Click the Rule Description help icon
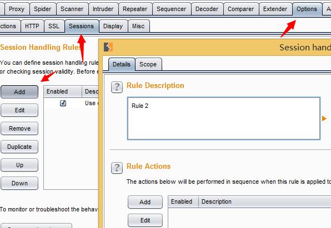 click(117, 87)
